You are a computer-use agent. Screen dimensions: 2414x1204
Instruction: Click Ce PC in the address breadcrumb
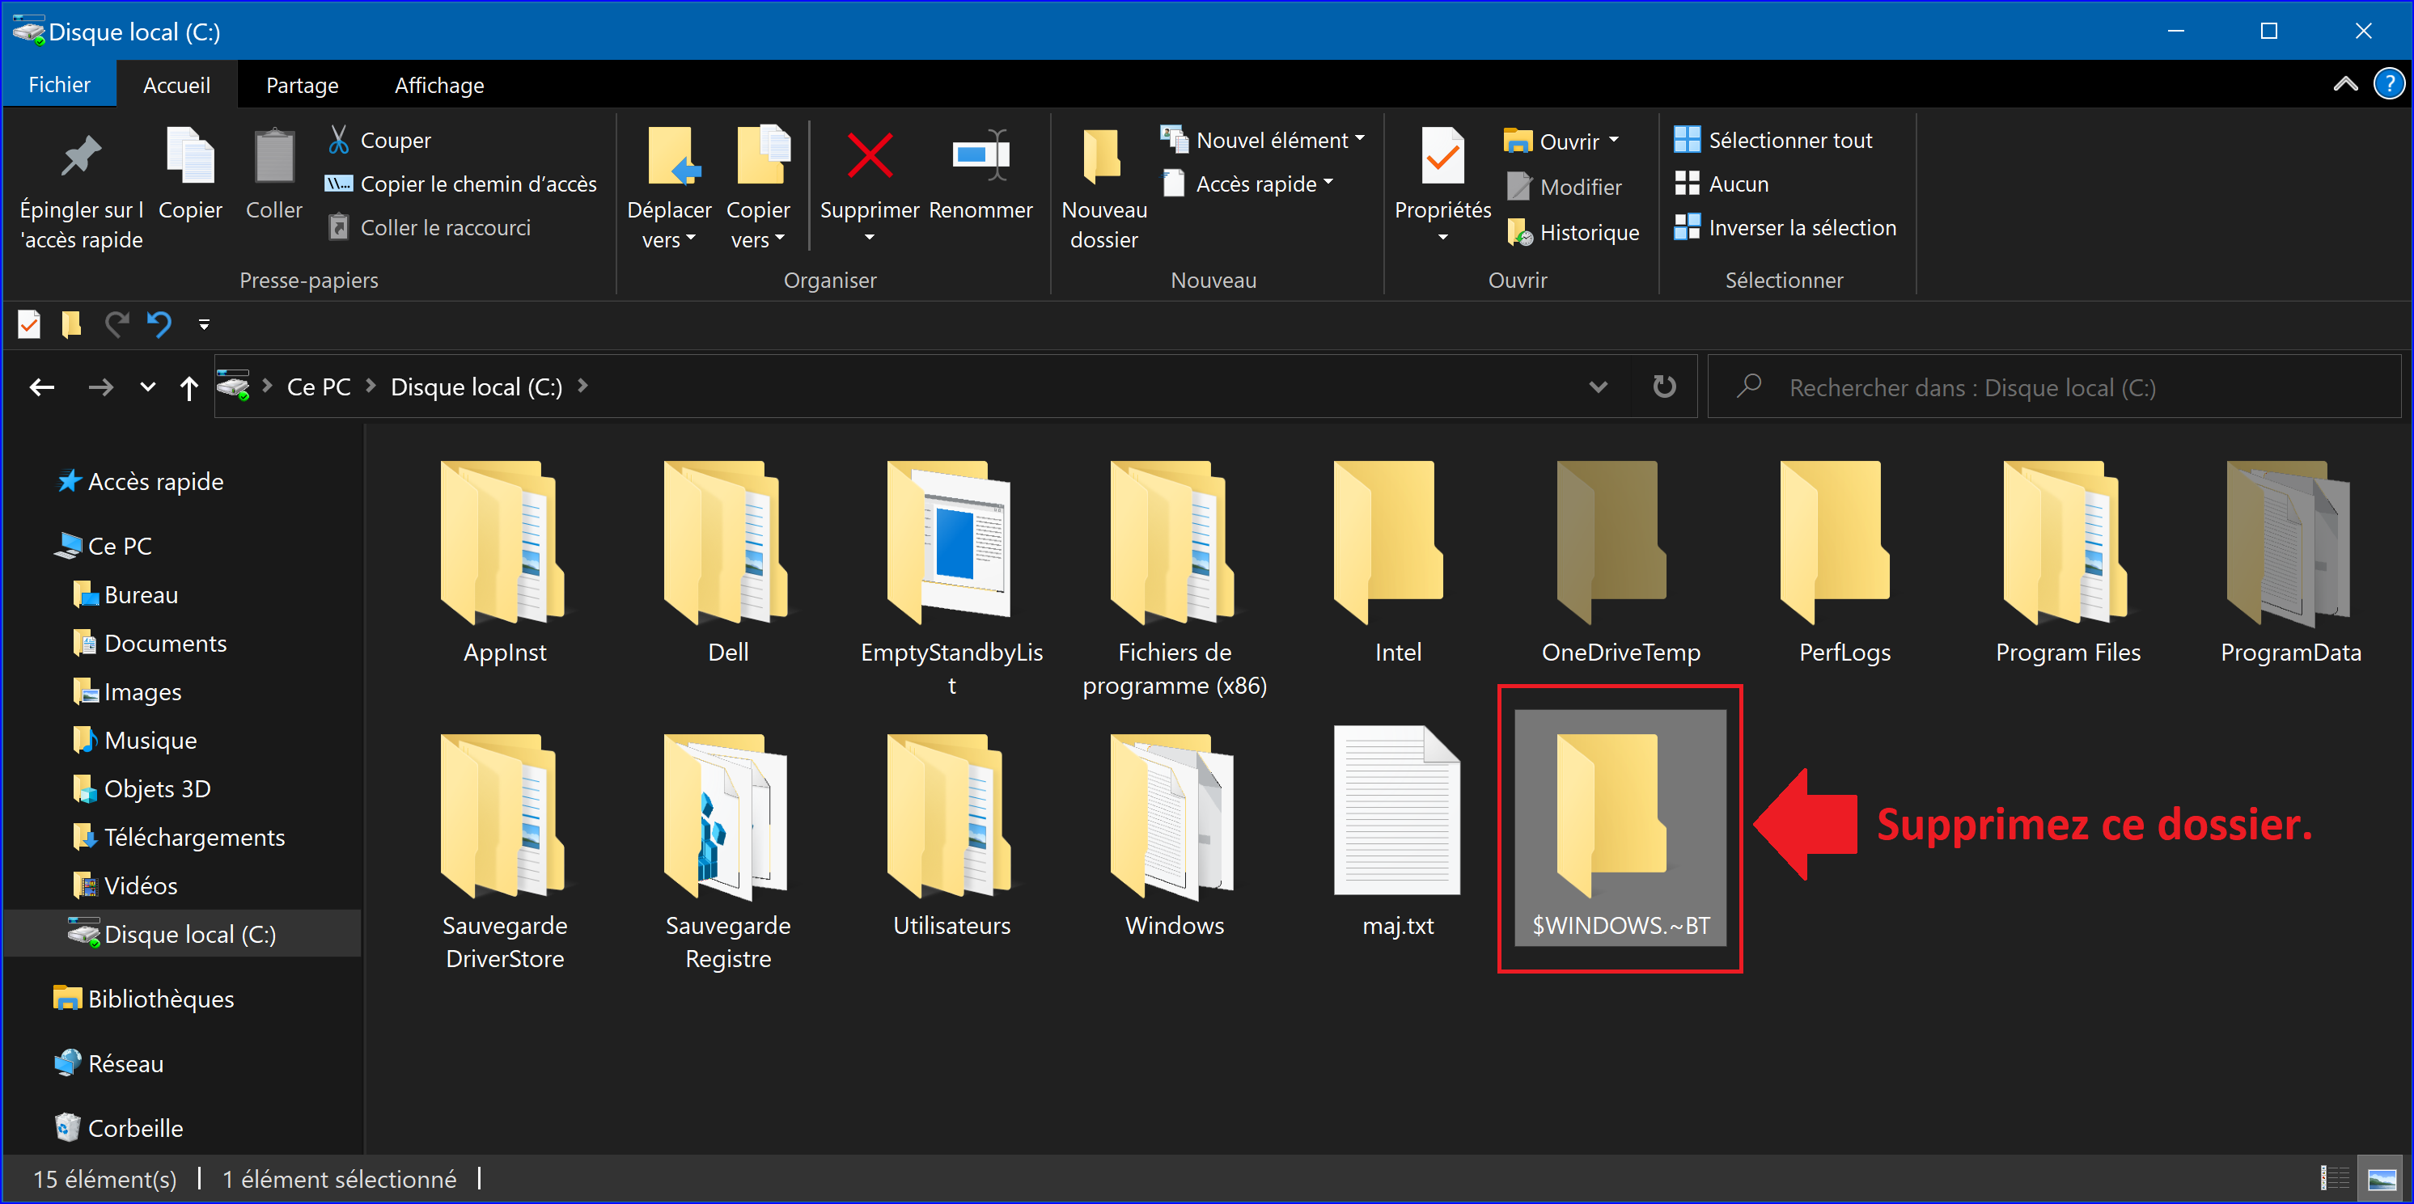point(319,387)
